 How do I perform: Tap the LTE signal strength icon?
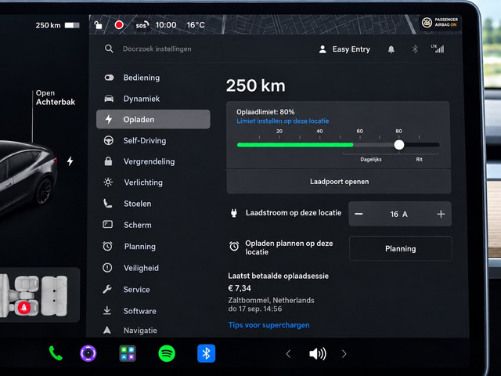click(438, 49)
